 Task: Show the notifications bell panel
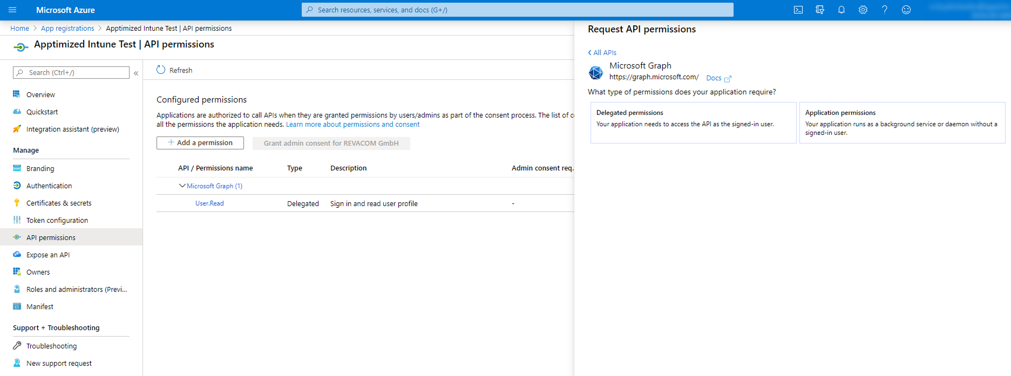(842, 10)
